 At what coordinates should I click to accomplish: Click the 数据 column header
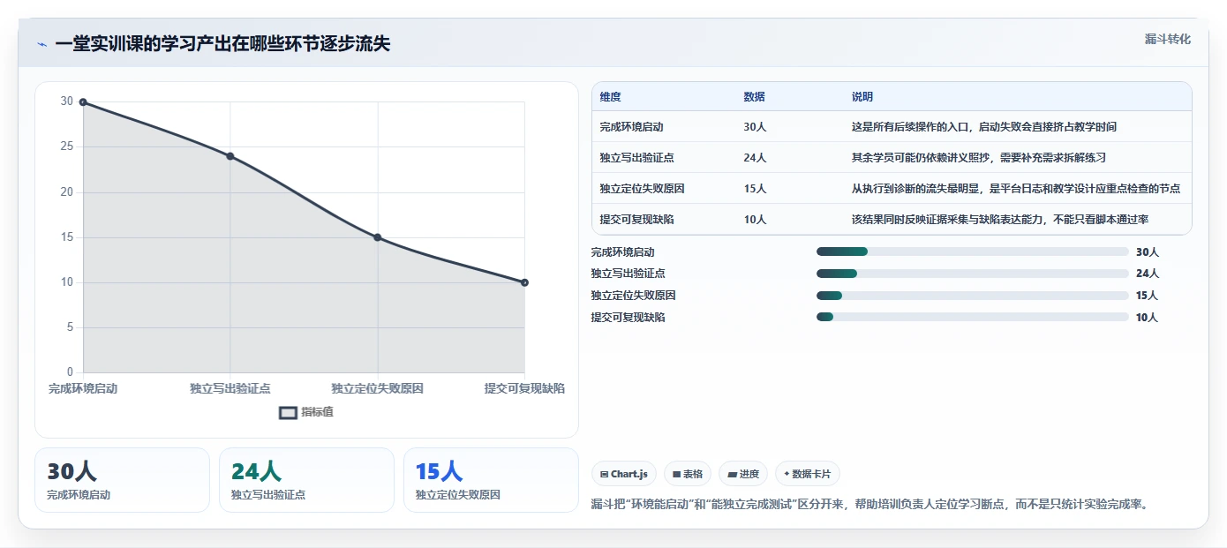(x=755, y=97)
